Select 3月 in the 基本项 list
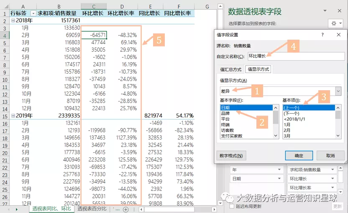The image size is (348, 213). pos(309,136)
